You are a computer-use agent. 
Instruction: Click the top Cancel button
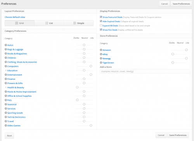(x=165, y=4)
